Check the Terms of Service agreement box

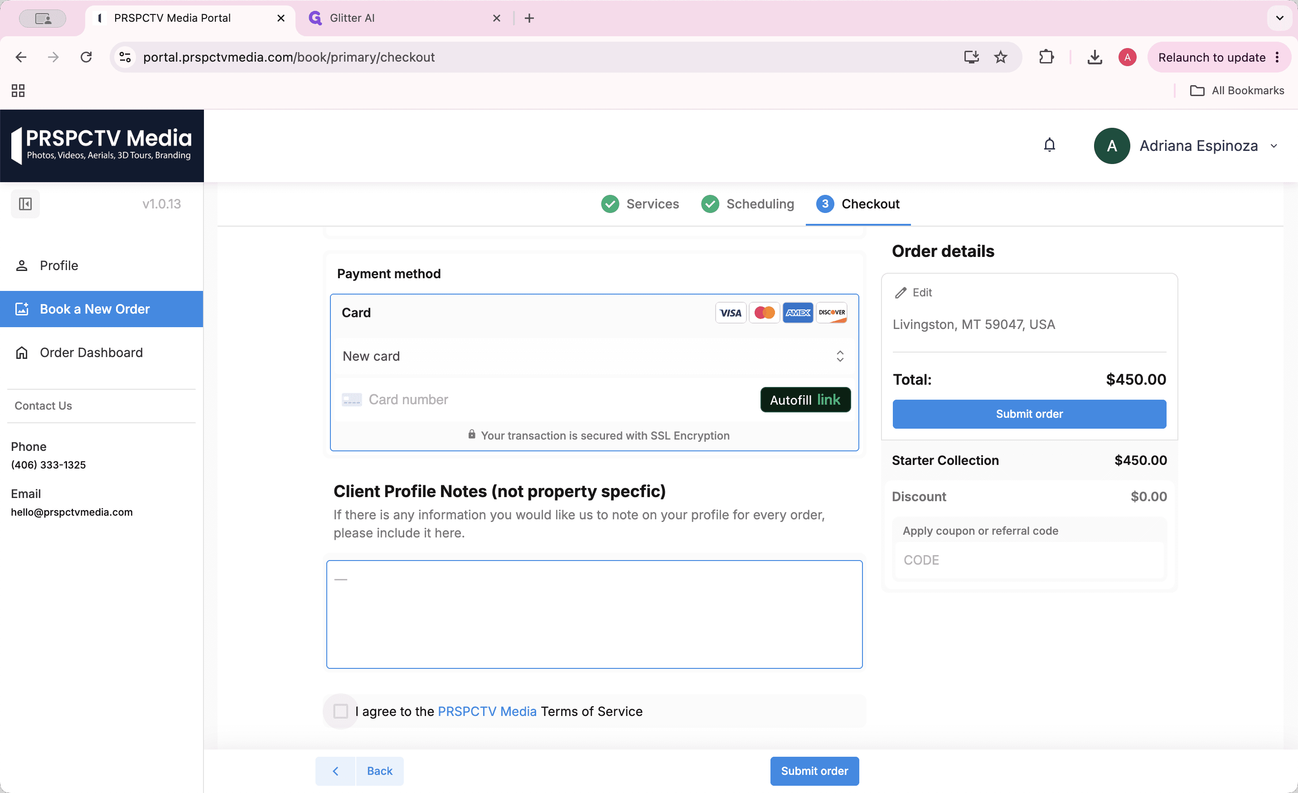[341, 711]
